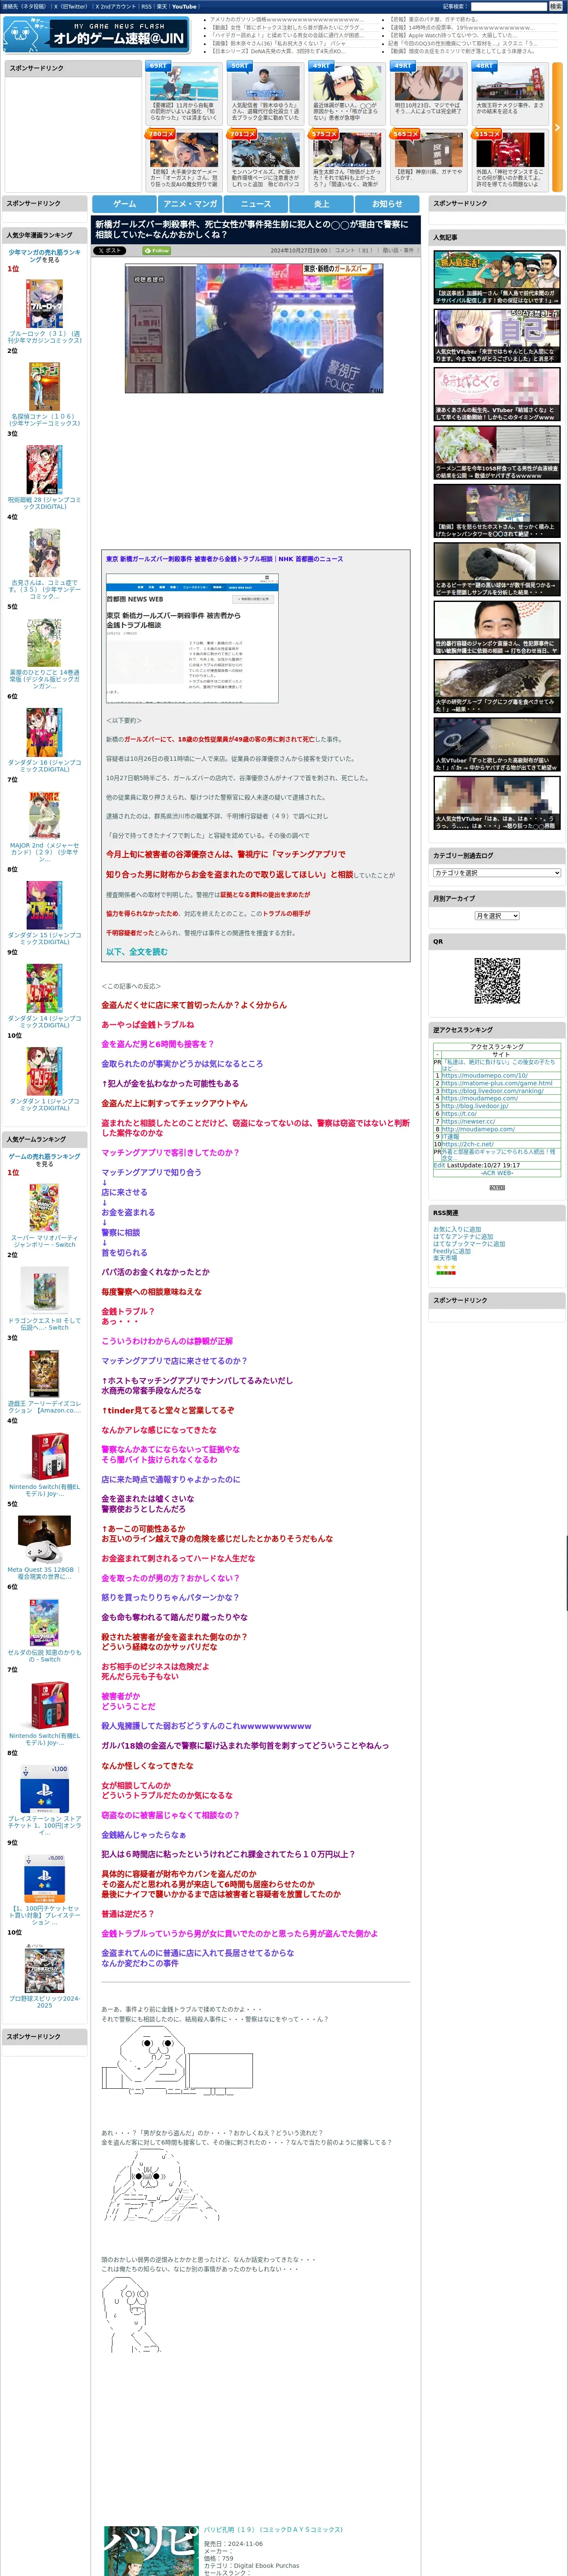The height and width of the screenshot is (2576, 568).
Task: Open the RSS link in top bar
Action: pyautogui.click(x=146, y=6)
